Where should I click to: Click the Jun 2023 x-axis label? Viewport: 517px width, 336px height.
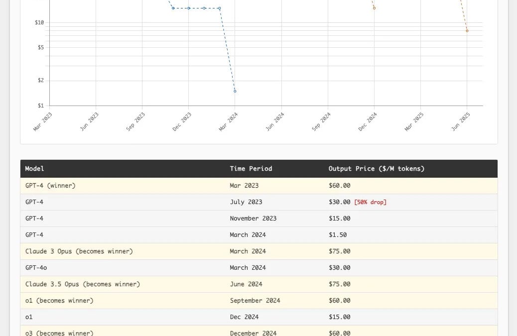(x=89, y=121)
